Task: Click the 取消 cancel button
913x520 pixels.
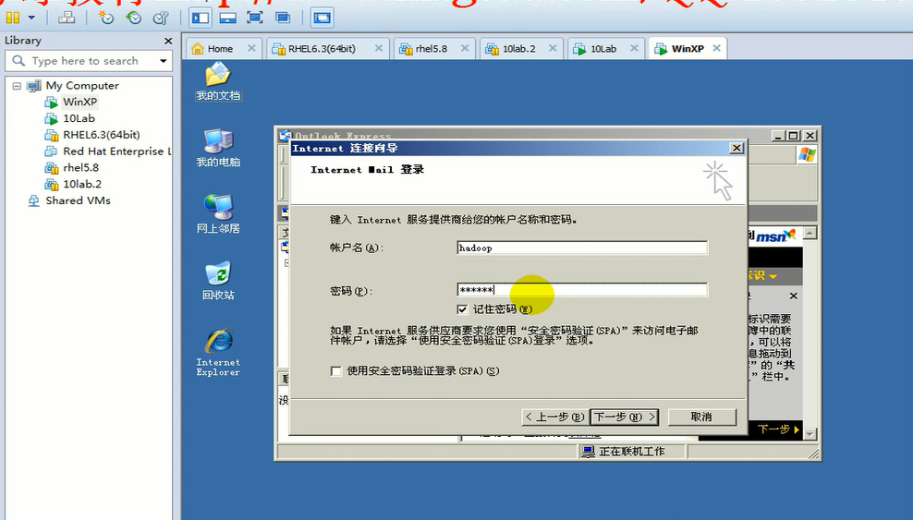Action: (x=701, y=417)
